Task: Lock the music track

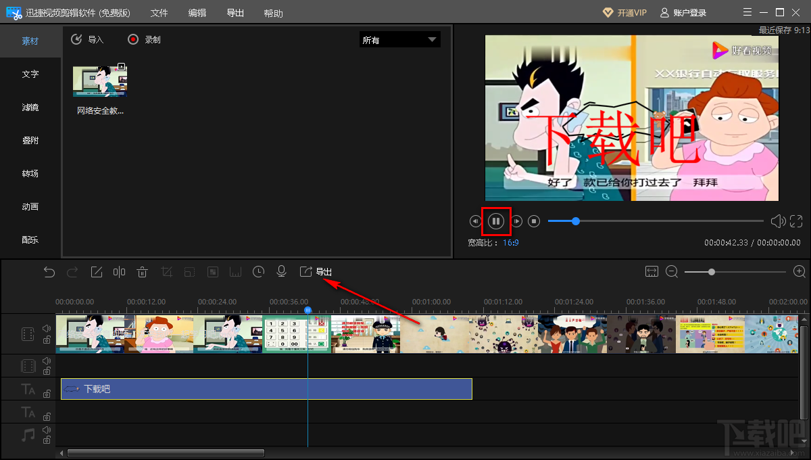Action: pyautogui.click(x=47, y=440)
